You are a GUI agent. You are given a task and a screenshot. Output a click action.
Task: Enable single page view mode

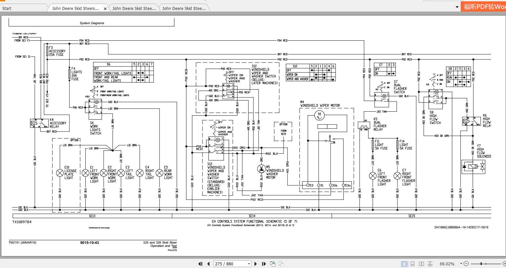(404, 264)
